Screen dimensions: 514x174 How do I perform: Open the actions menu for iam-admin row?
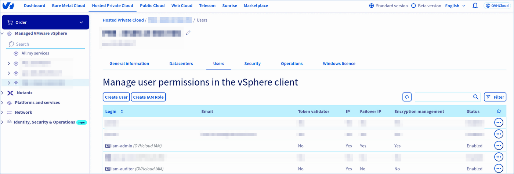click(499, 145)
